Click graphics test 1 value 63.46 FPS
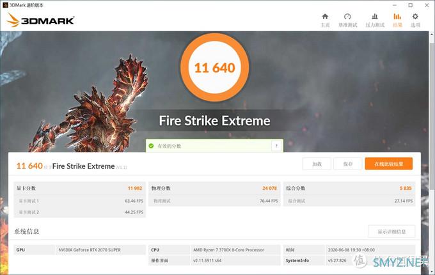The width and height of the screenshot is (435, 275). click(134, 201)
